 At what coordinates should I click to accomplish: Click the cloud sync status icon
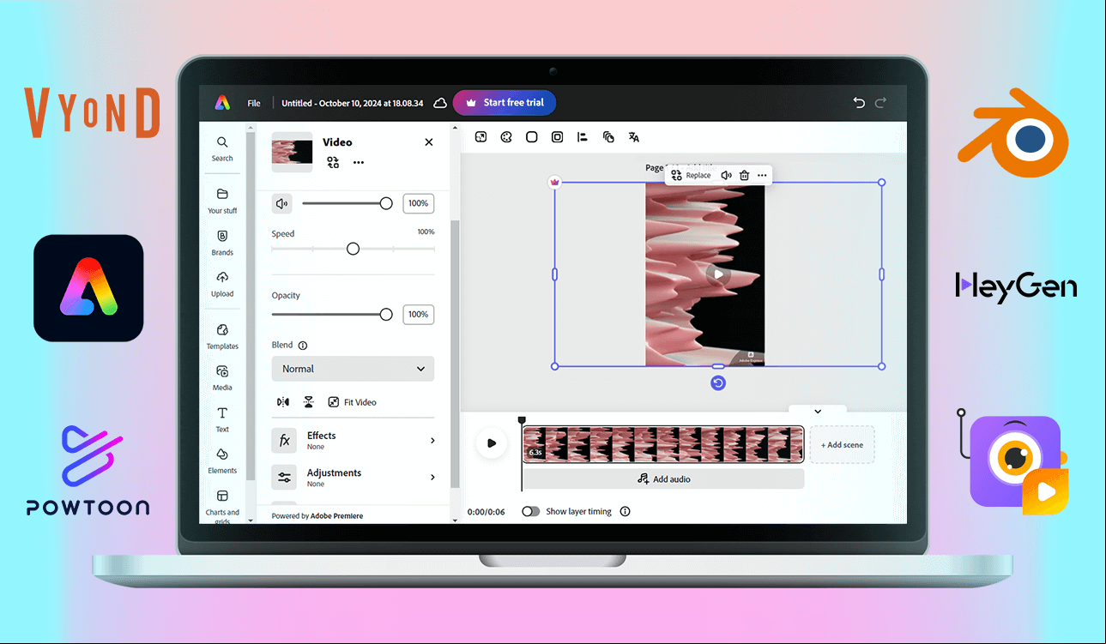coord(440,103)
